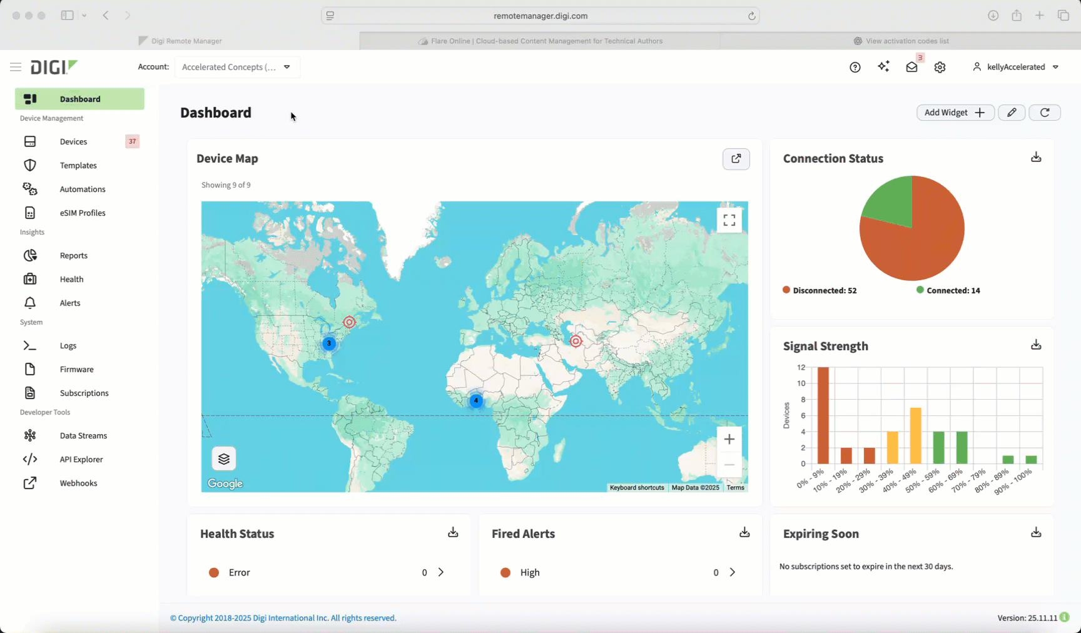
Task: Refresh the dashboard widgets
Action: tap(1045, 113)
